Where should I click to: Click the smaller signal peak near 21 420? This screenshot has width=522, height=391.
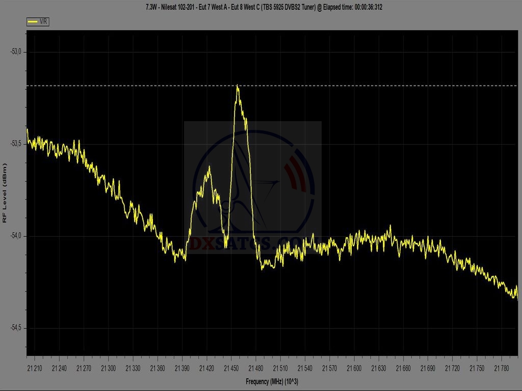[209, 169]
